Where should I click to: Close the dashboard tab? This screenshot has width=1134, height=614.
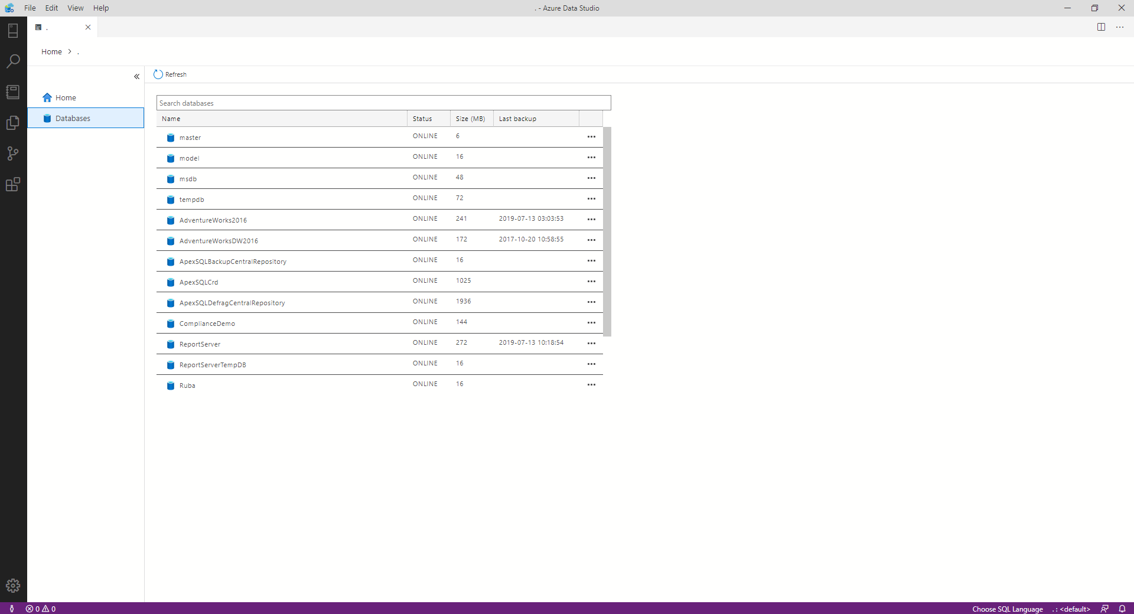coord(88,27)
